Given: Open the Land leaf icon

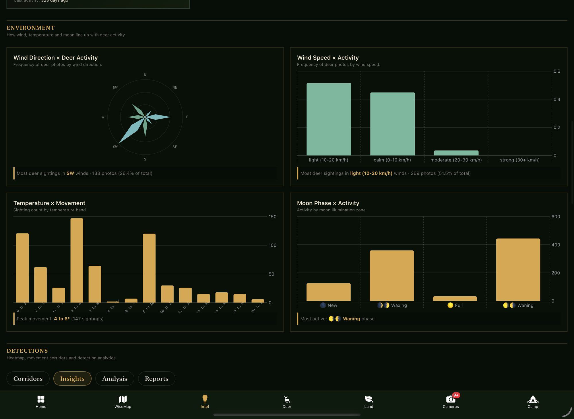Looking at the screenshot, I should [369, 399].
